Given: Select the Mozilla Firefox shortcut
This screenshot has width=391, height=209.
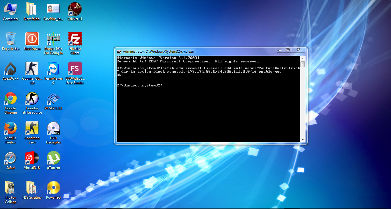Looking at the screenshot, I should click(11, 133).
